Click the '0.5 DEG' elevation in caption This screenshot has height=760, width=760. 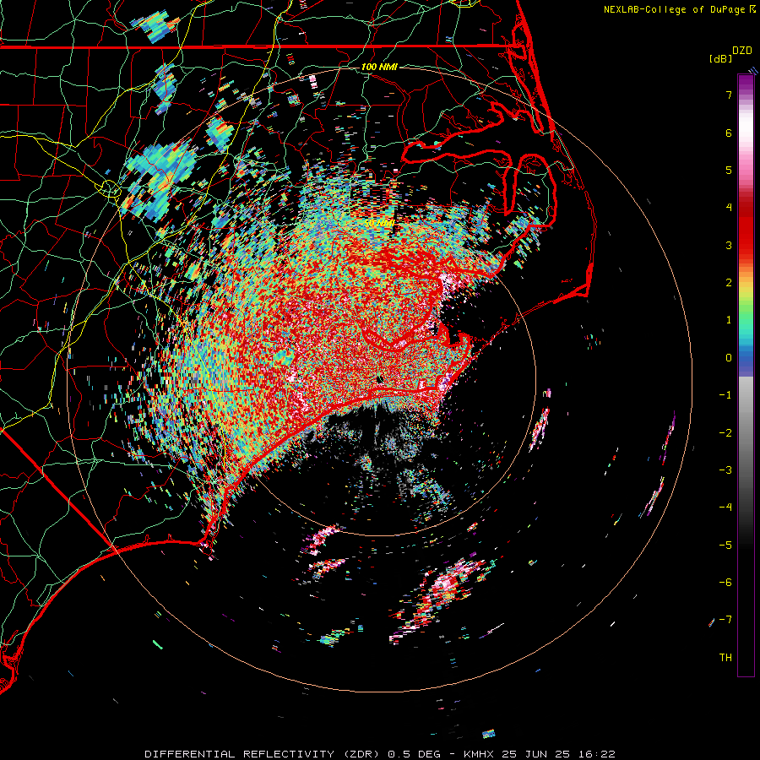(415, 754)
